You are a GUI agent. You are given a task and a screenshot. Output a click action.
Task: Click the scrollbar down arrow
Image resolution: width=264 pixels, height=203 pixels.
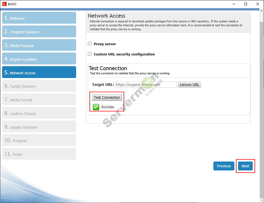262,200
